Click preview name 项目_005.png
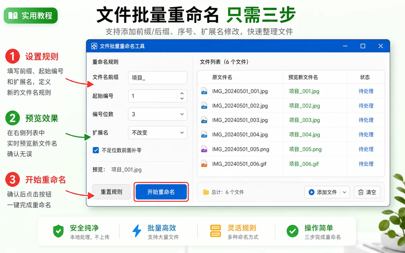The height and width of the screenshot is (253, 405). 305,149
